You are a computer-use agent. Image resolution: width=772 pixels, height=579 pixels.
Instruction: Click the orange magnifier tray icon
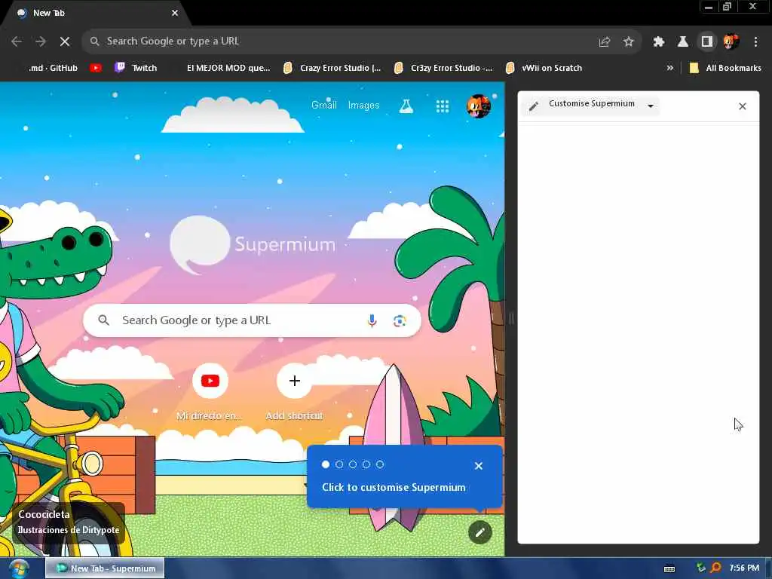click(716, 568)
